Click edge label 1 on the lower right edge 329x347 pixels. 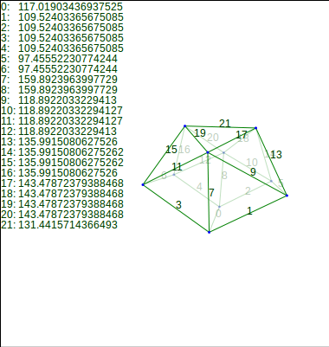point(249,211)
